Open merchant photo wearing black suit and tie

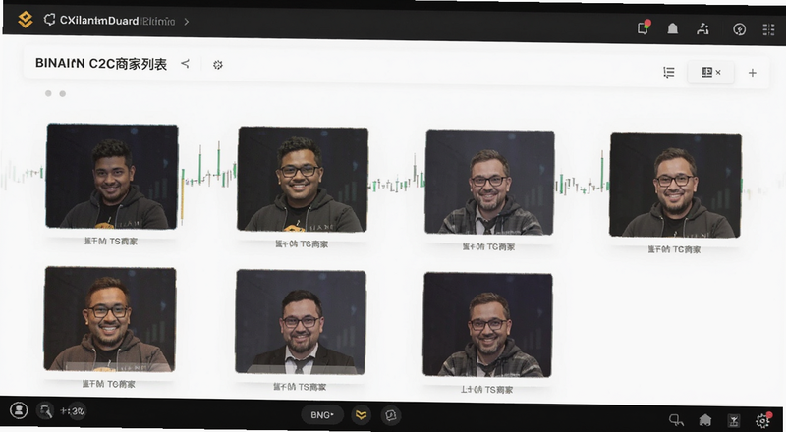point(301,322)
